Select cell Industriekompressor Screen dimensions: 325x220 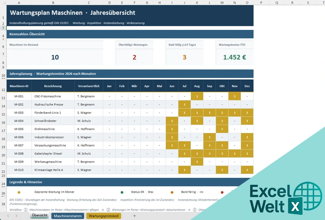click(x=53, y=137)
